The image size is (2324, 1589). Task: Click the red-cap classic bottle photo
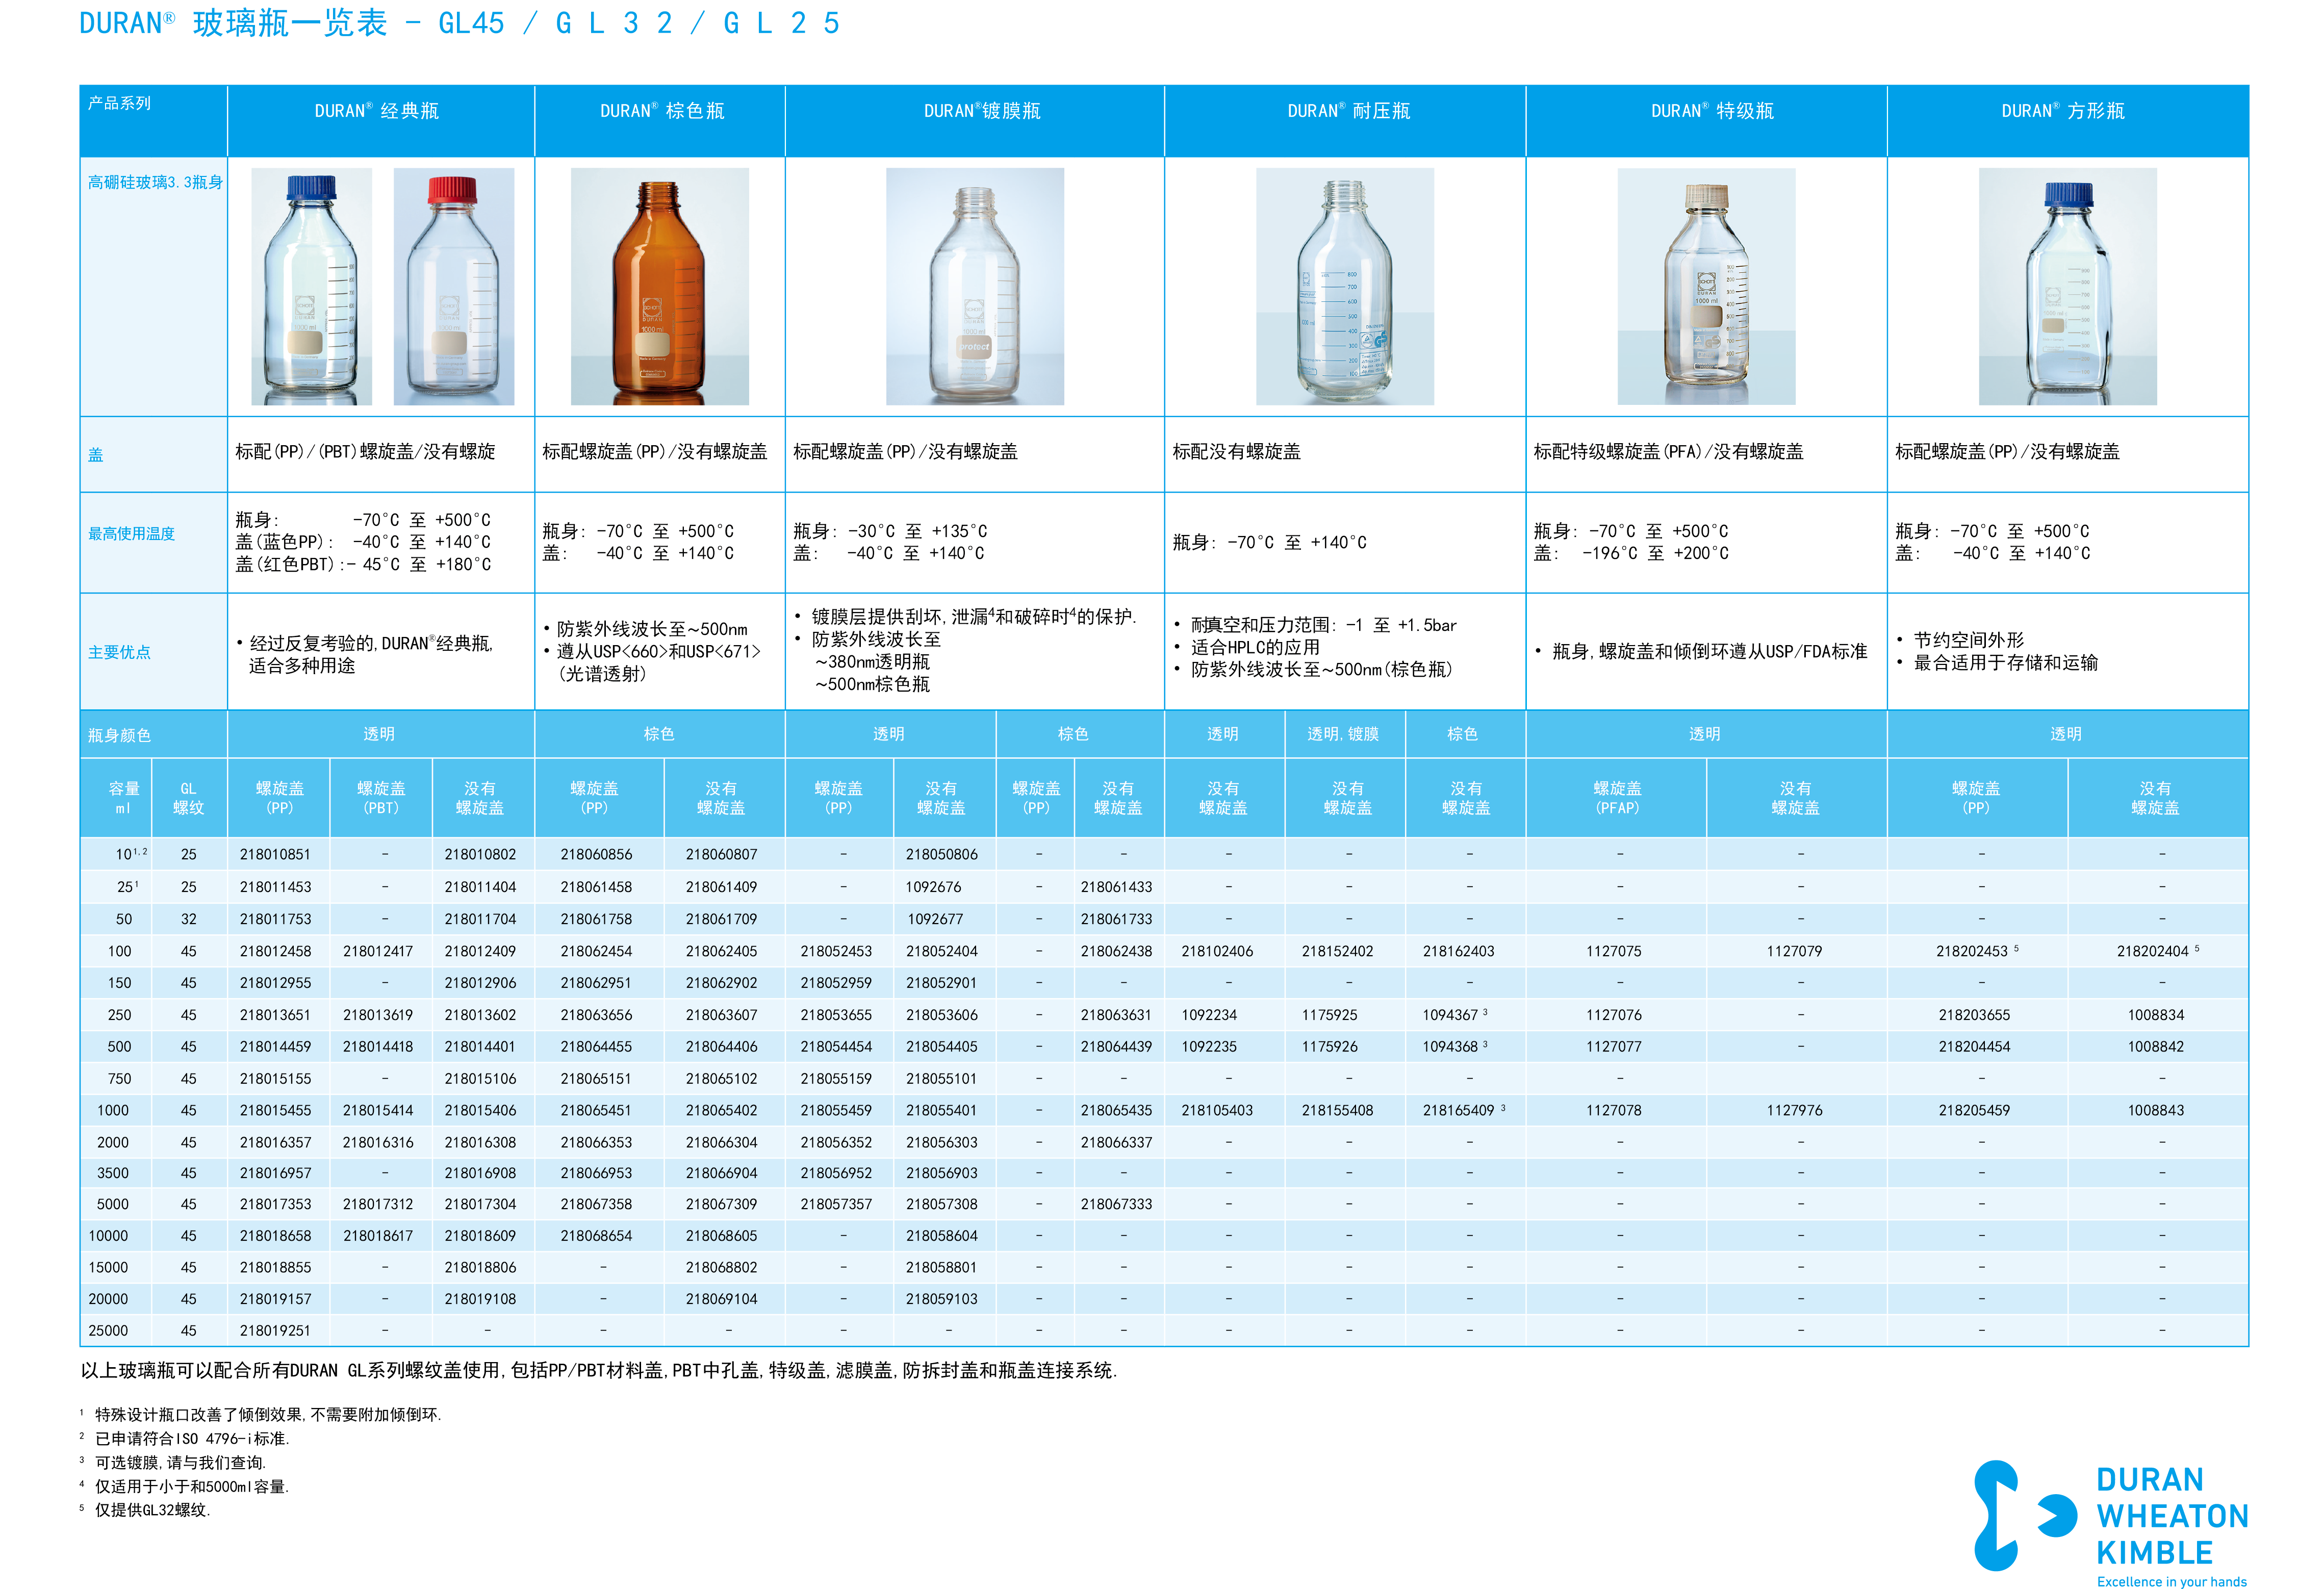454,286
